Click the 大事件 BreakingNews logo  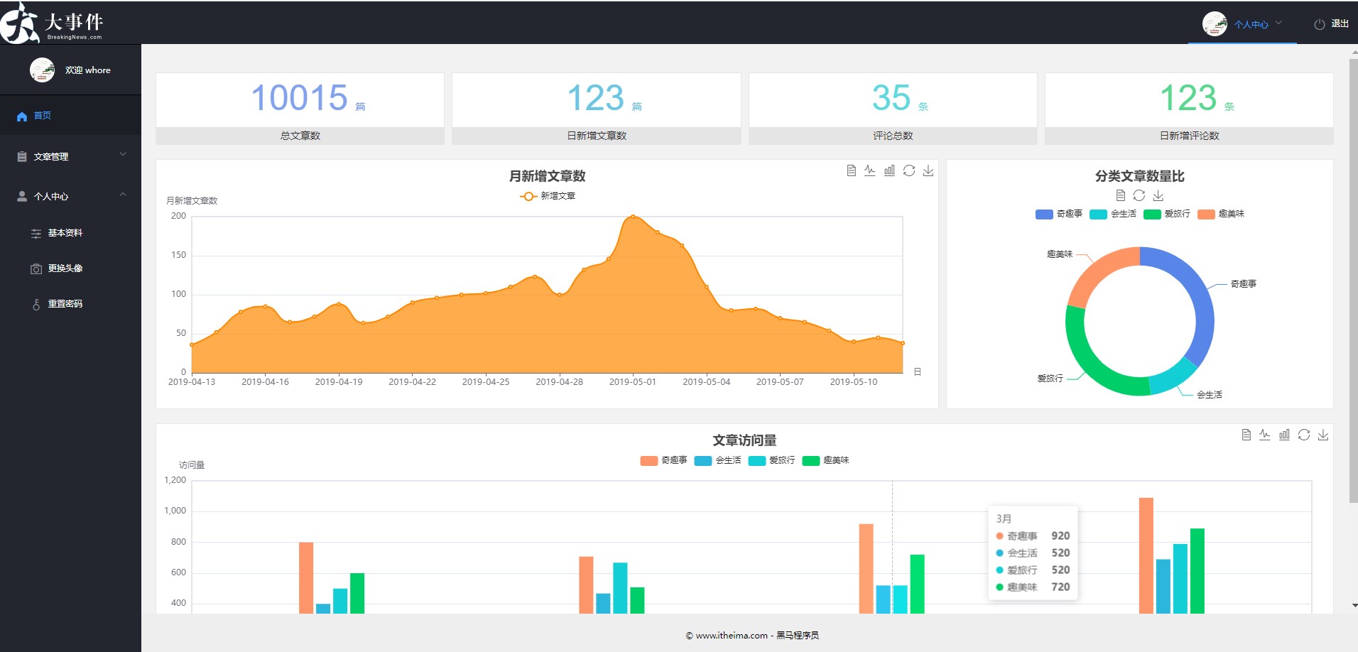tap(53, 23)
